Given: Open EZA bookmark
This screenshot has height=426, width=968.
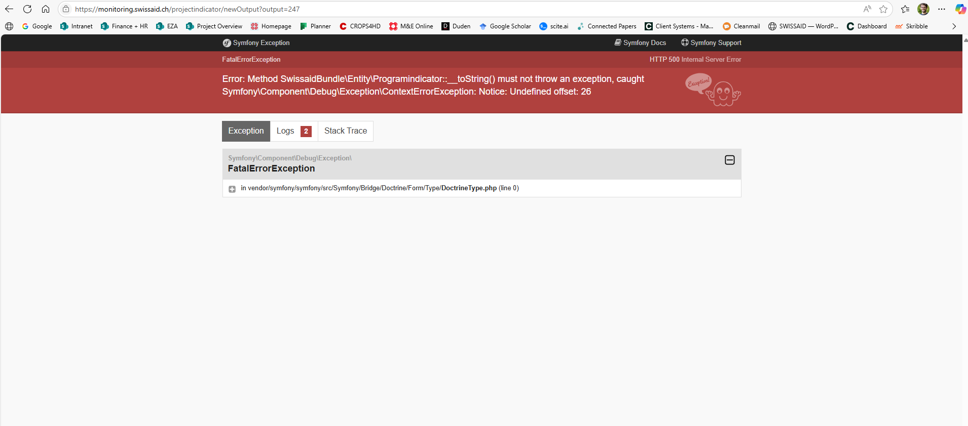Looking at the screenshot, I should tap(167, 26).
